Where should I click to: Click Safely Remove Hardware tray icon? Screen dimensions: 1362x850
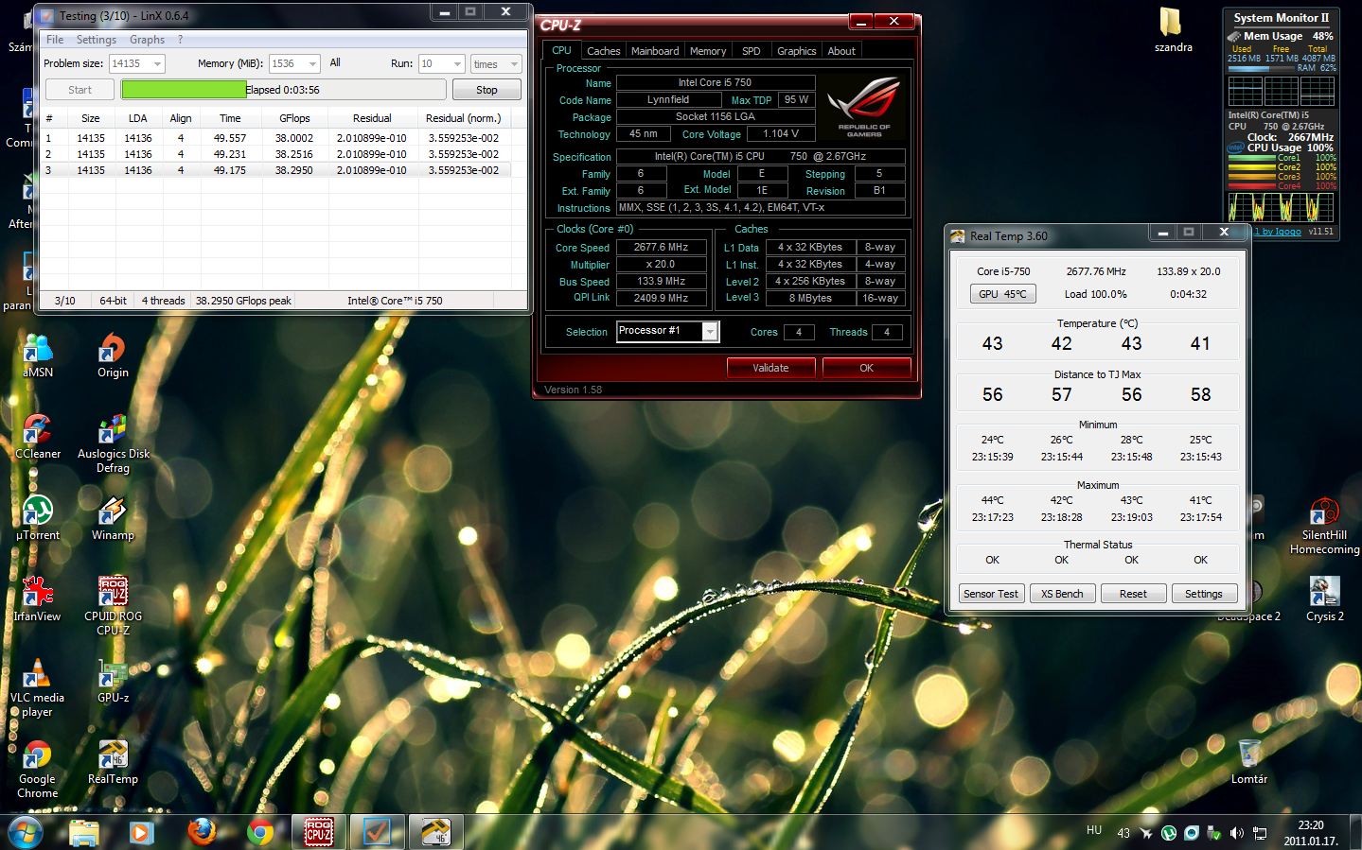click(x=1214, y=833)
